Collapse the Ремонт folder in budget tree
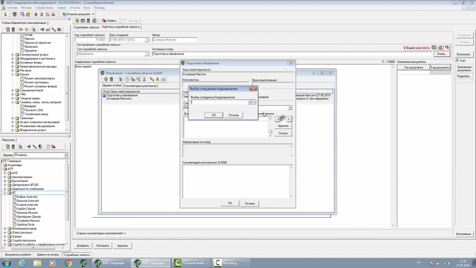Viewport: 476px width, 268px height. point(13,74)
